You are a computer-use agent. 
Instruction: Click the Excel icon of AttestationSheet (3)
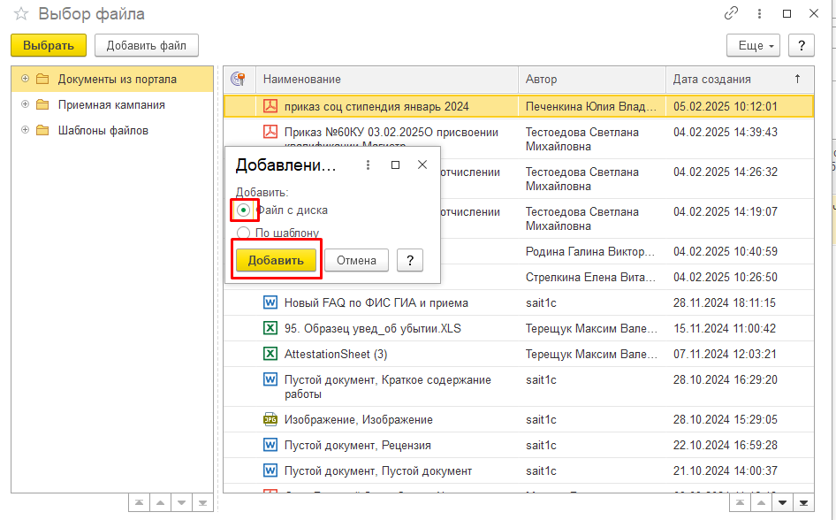coord(270,355)
